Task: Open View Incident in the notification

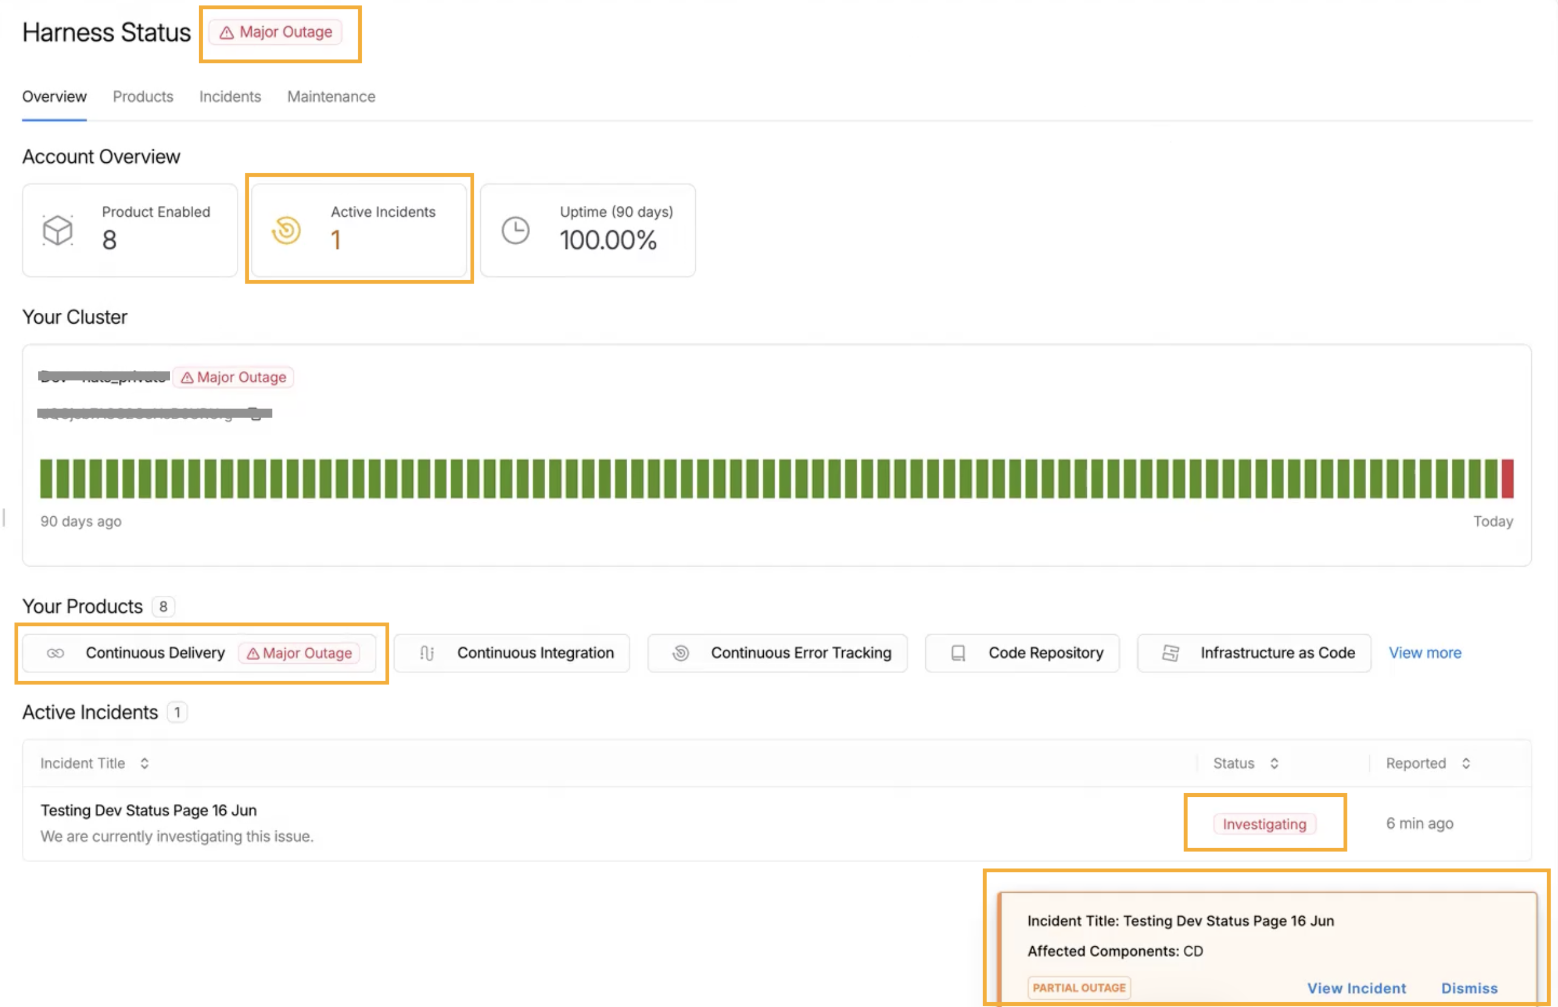Action: tap(1356, 988)
